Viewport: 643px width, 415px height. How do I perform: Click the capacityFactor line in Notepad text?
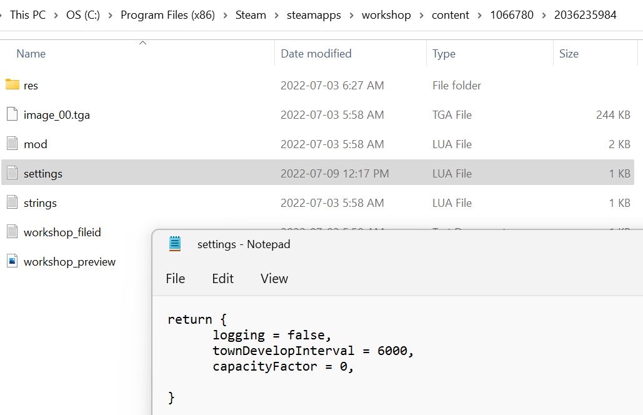pyautogui.click(x=283, y=367)
